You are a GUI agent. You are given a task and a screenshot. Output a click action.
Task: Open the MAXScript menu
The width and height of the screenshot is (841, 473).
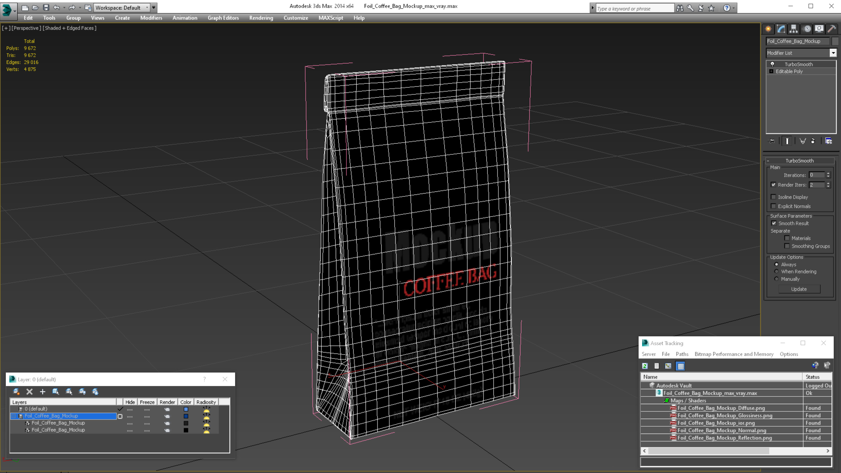[x=331, y=18]
